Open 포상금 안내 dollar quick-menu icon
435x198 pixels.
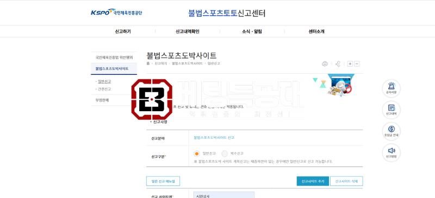tap(391, 131)
